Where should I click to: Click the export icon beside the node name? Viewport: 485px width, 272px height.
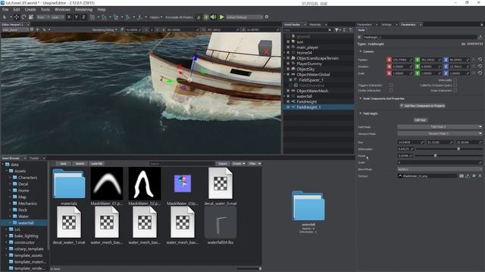(x=480, y=37)
